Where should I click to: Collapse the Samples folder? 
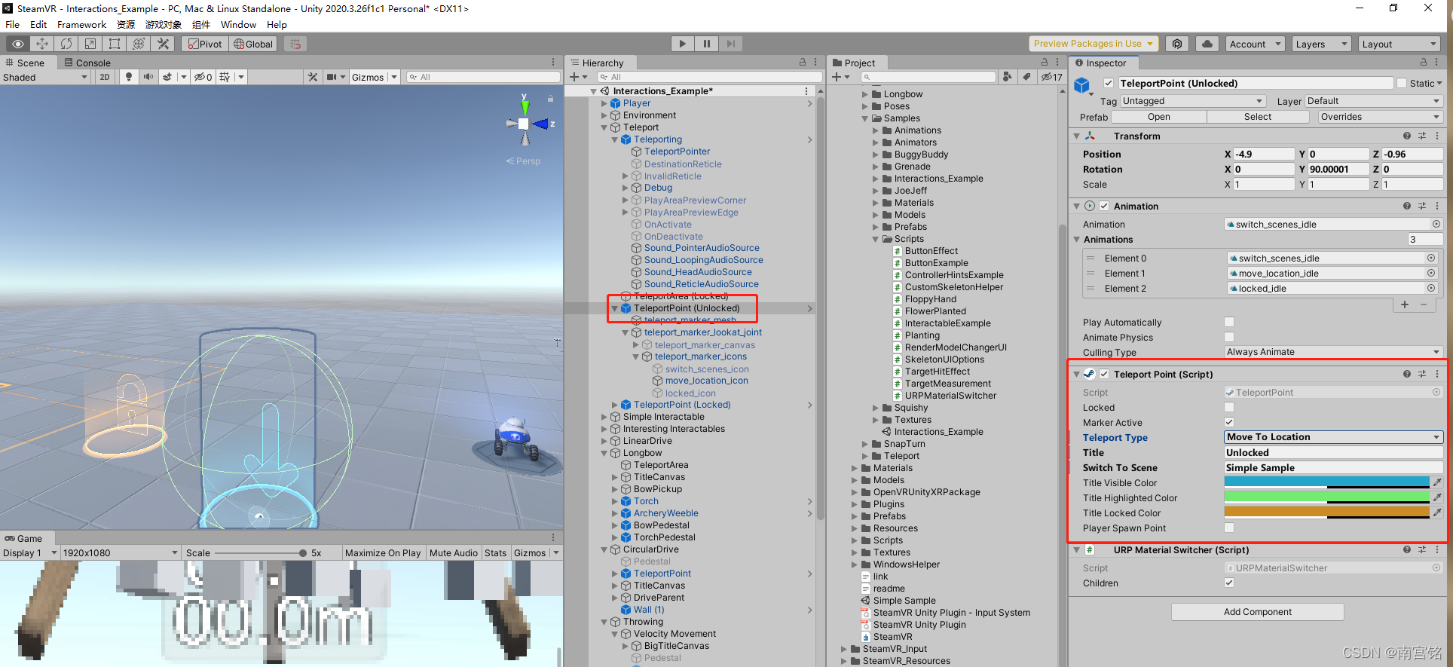[865, 118]
